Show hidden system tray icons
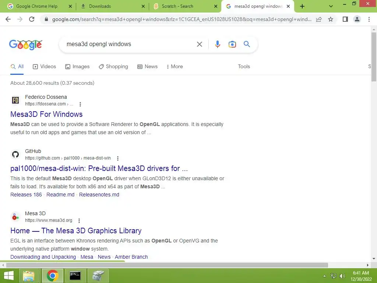Screen dimensions: 377x283 pos(325,276)
